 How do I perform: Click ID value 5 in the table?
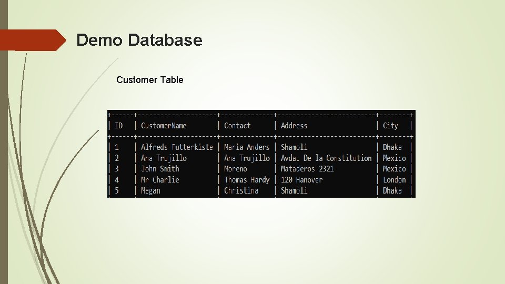(117, 190)
